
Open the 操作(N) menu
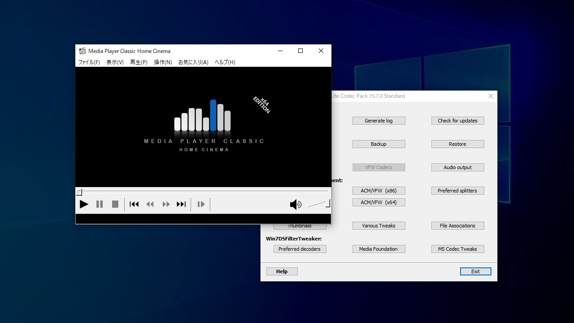(x=163, y=62)
